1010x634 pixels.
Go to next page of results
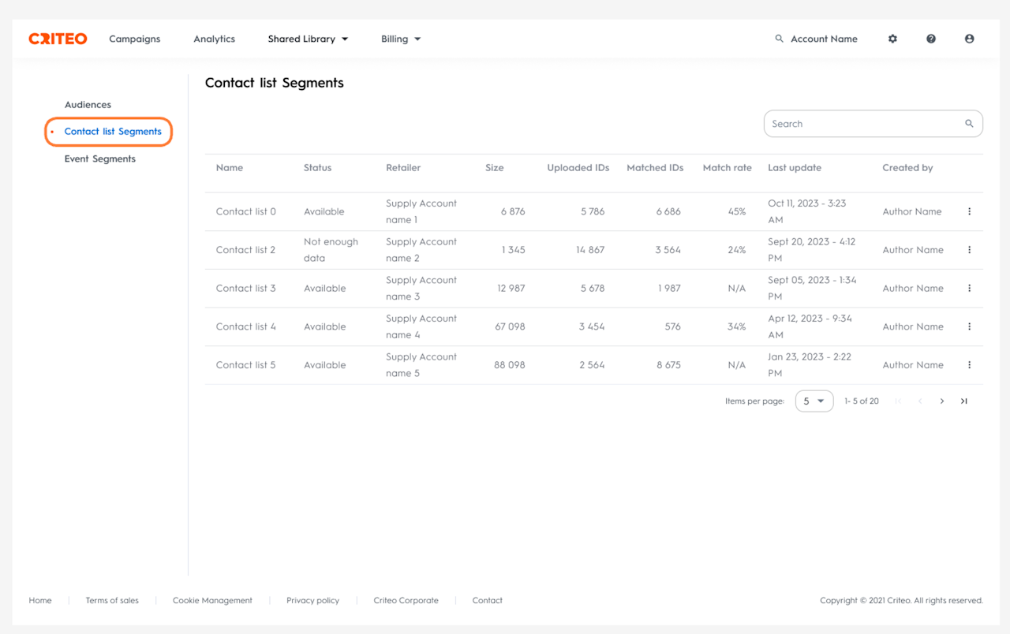click(x=941, y=401)
